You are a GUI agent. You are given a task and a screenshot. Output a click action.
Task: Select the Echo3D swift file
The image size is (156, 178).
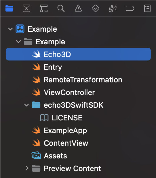click(78, 54)
